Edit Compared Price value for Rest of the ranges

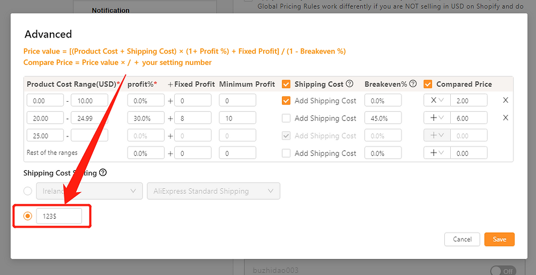tap(469, 153)
